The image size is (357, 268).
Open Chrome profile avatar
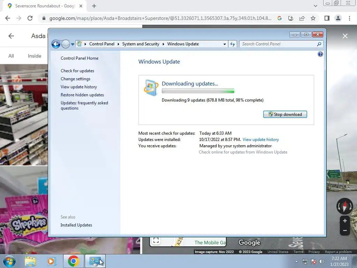tap(338, 18)
